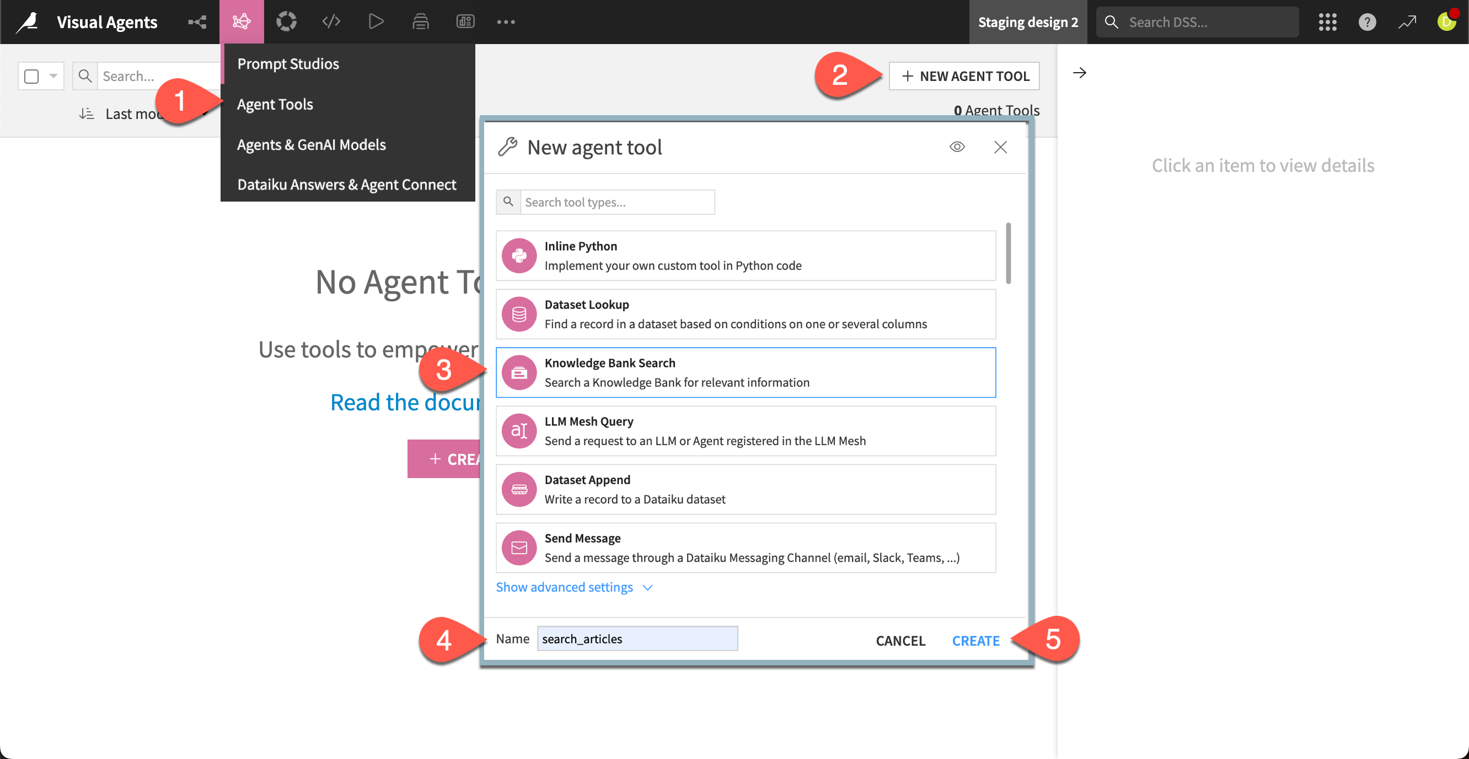
Task: Click the '0 Agent Tools' count text
Action: pyautogui.click(x=996, y=110)
